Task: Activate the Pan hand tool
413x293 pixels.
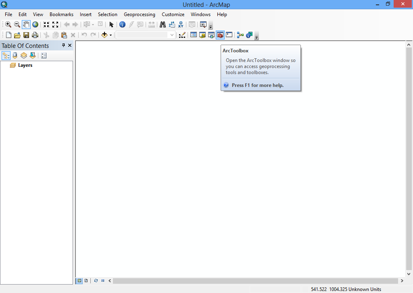Action: pos(26,25)
